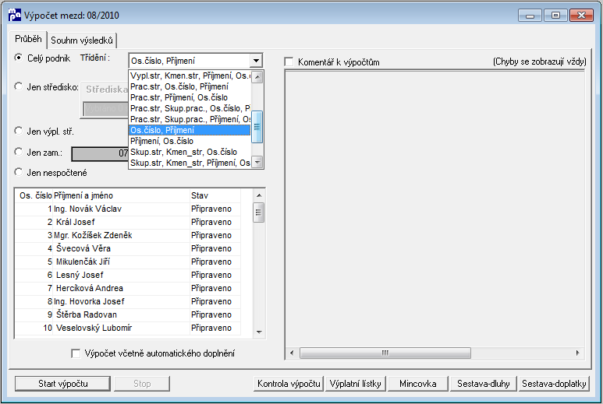The height and width of the screenshot is (404, 603).
Task: Click the Jen zam. employee number field
Action: (101, 153)
